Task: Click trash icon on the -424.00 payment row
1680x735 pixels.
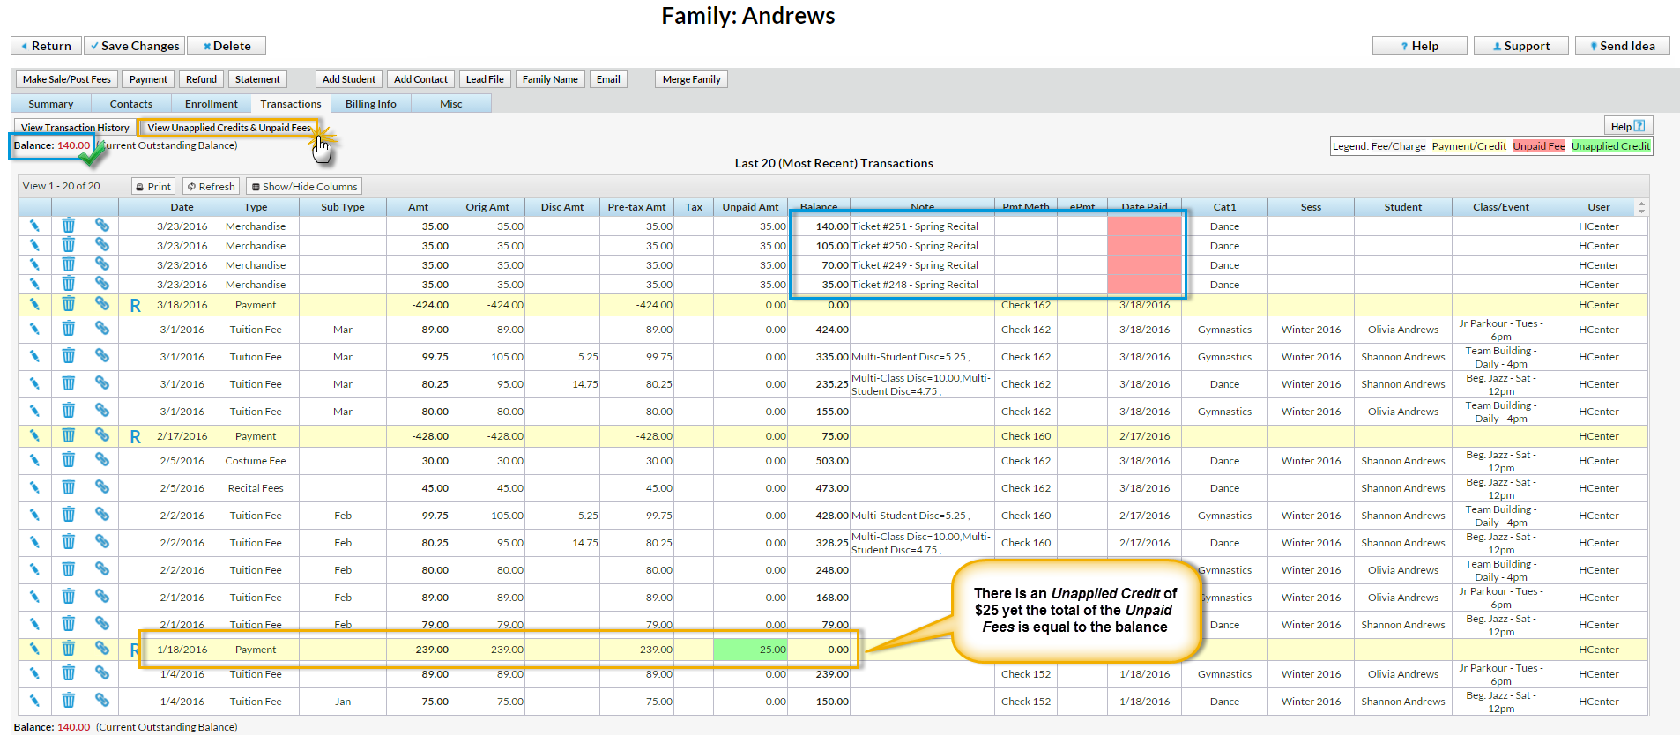Action: tap(68, 304)
